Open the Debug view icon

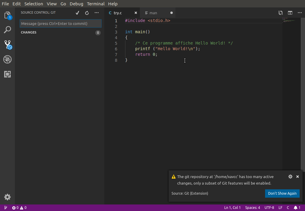[x=7, y=59]
